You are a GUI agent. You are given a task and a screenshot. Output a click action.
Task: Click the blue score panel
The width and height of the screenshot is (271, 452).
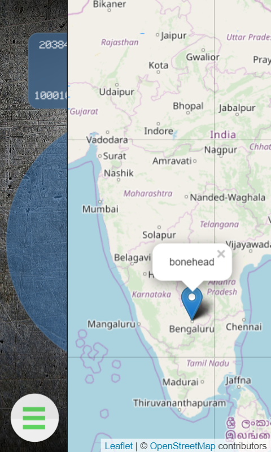click(x=48, y=71)
